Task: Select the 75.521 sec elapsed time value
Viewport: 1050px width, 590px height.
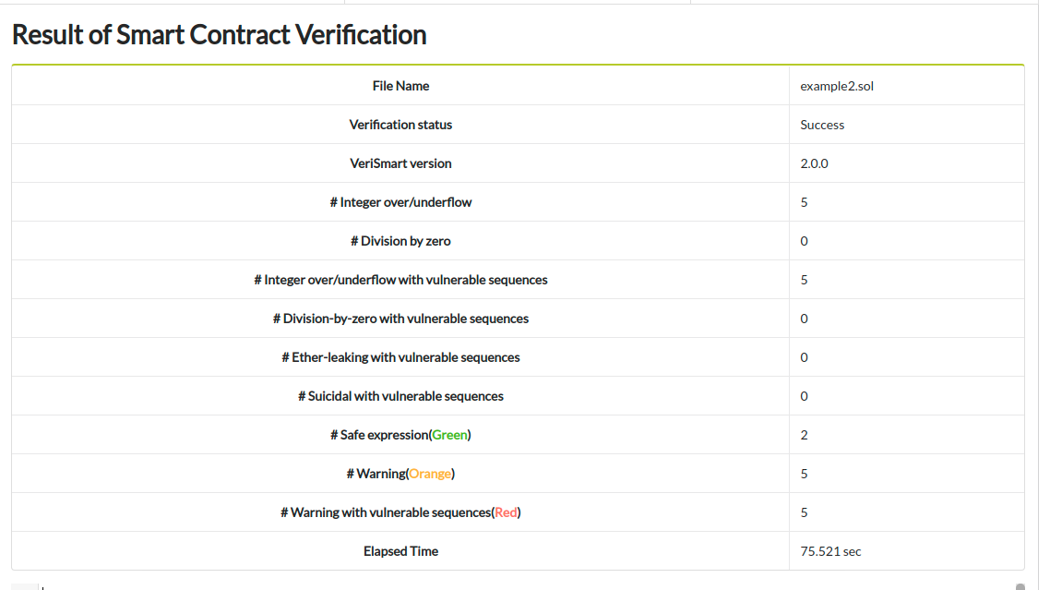Action: tap(830, 551)
